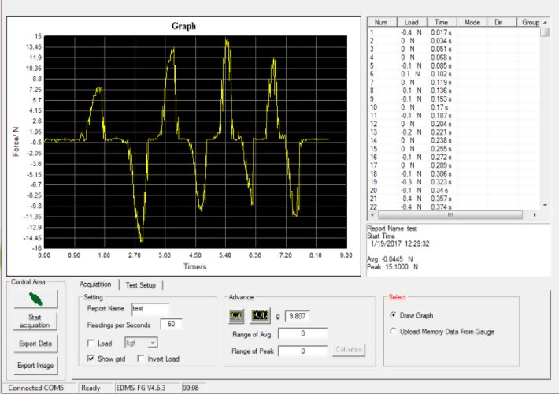Click the data table scroll-down arrow
The width and height of the screenshot is (559, 394).
click(x=545, y=204)
